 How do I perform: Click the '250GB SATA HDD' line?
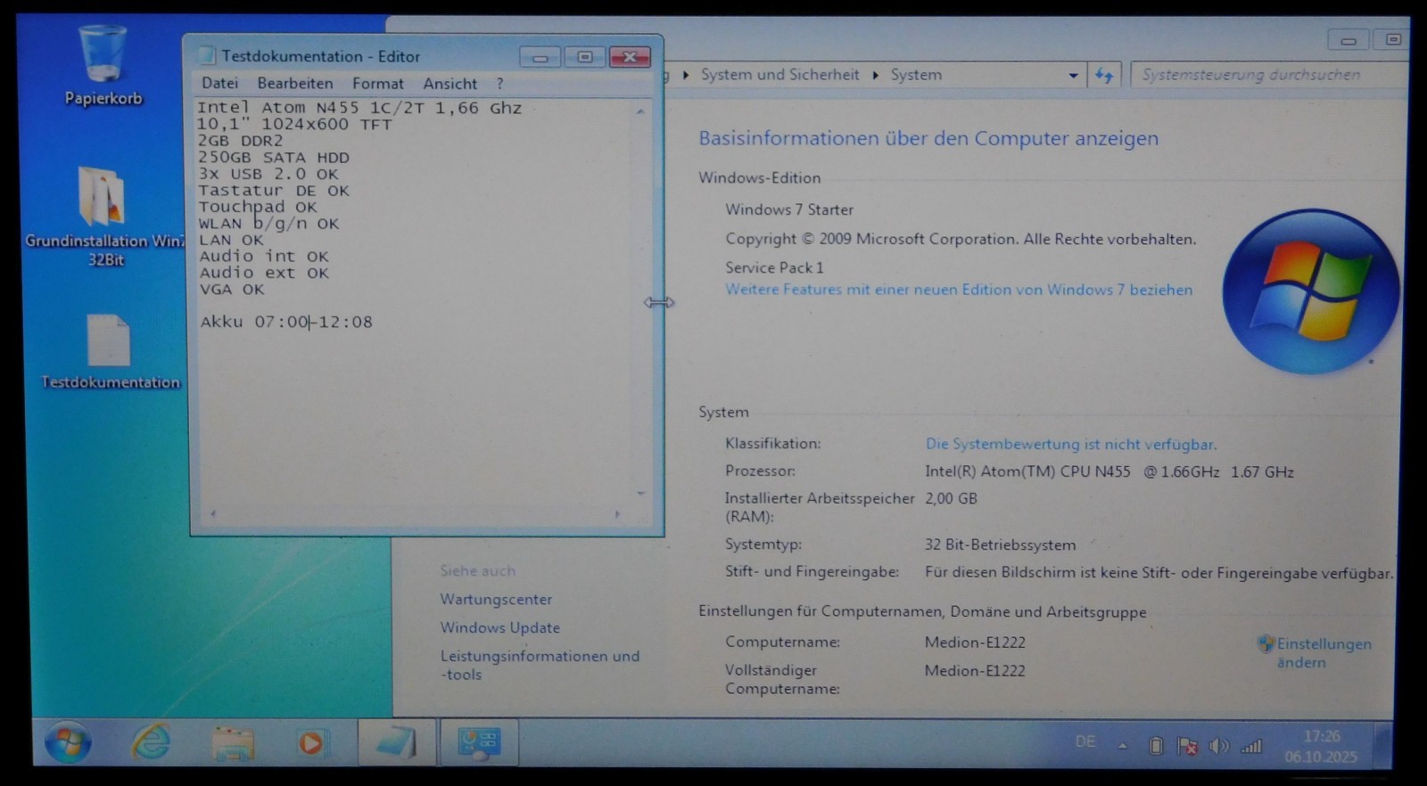[274, 157]
